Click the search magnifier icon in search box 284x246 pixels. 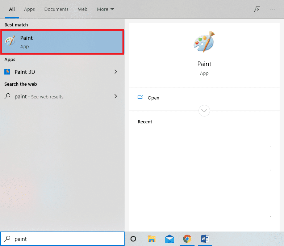click(7, 239)
